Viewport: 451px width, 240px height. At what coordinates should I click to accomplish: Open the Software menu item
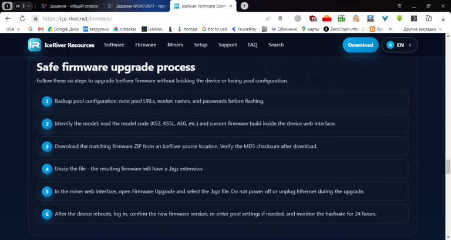(x=114, y=45)
